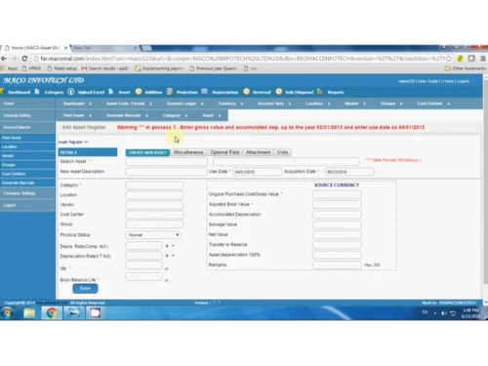Viewport: 488px width, 366px height.
Task: Click the Chrome icon in taskbar
Action: 52,313
